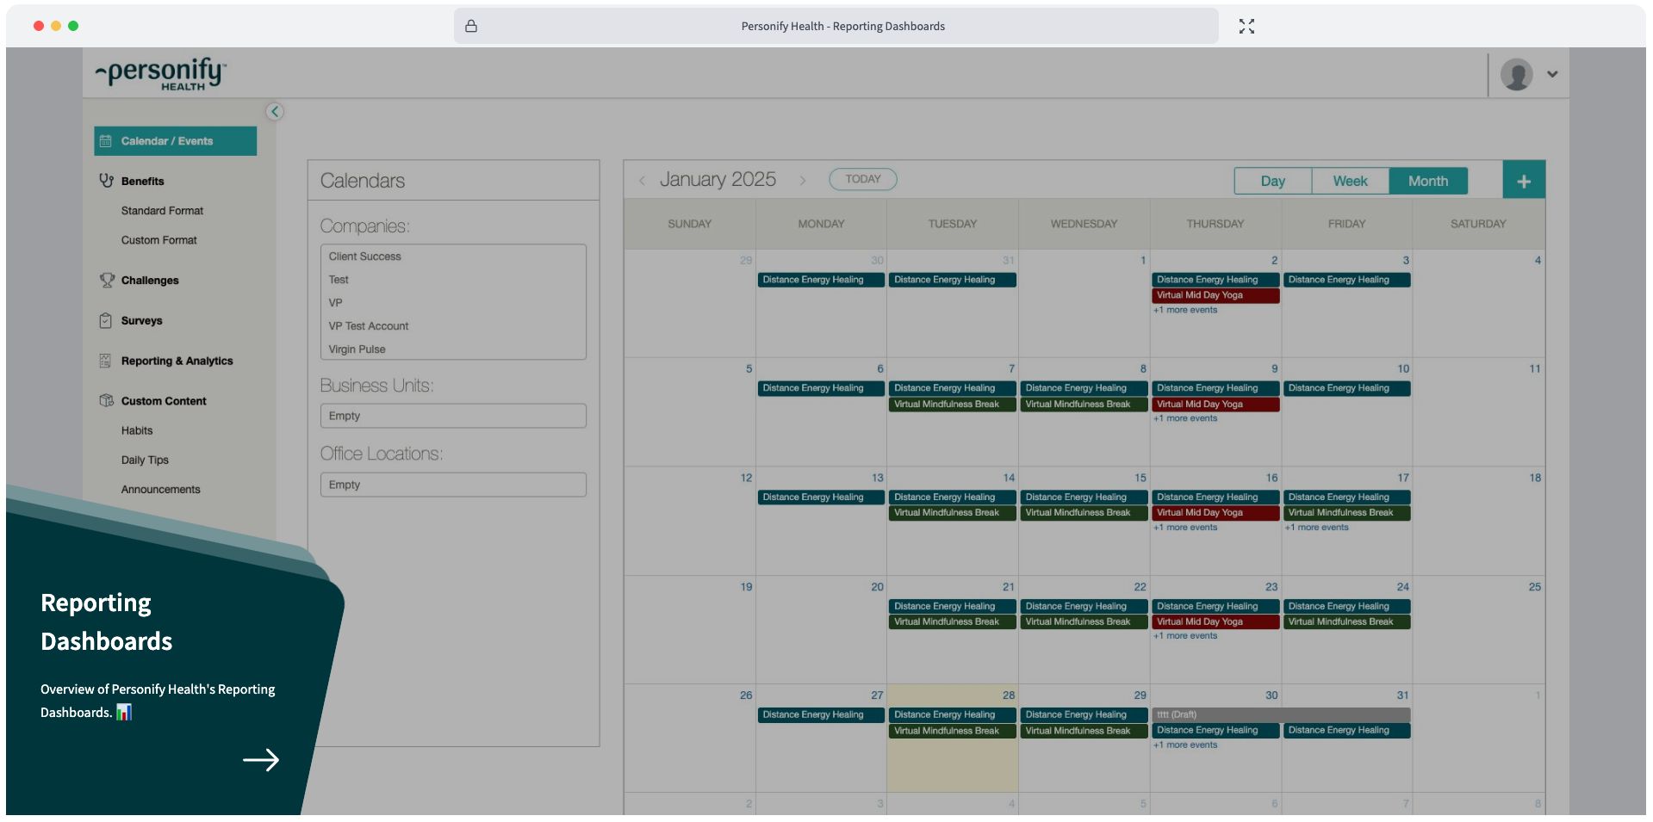Show more events on January 17
This screenshot has width=1653, height=822.
point(1317,528)
